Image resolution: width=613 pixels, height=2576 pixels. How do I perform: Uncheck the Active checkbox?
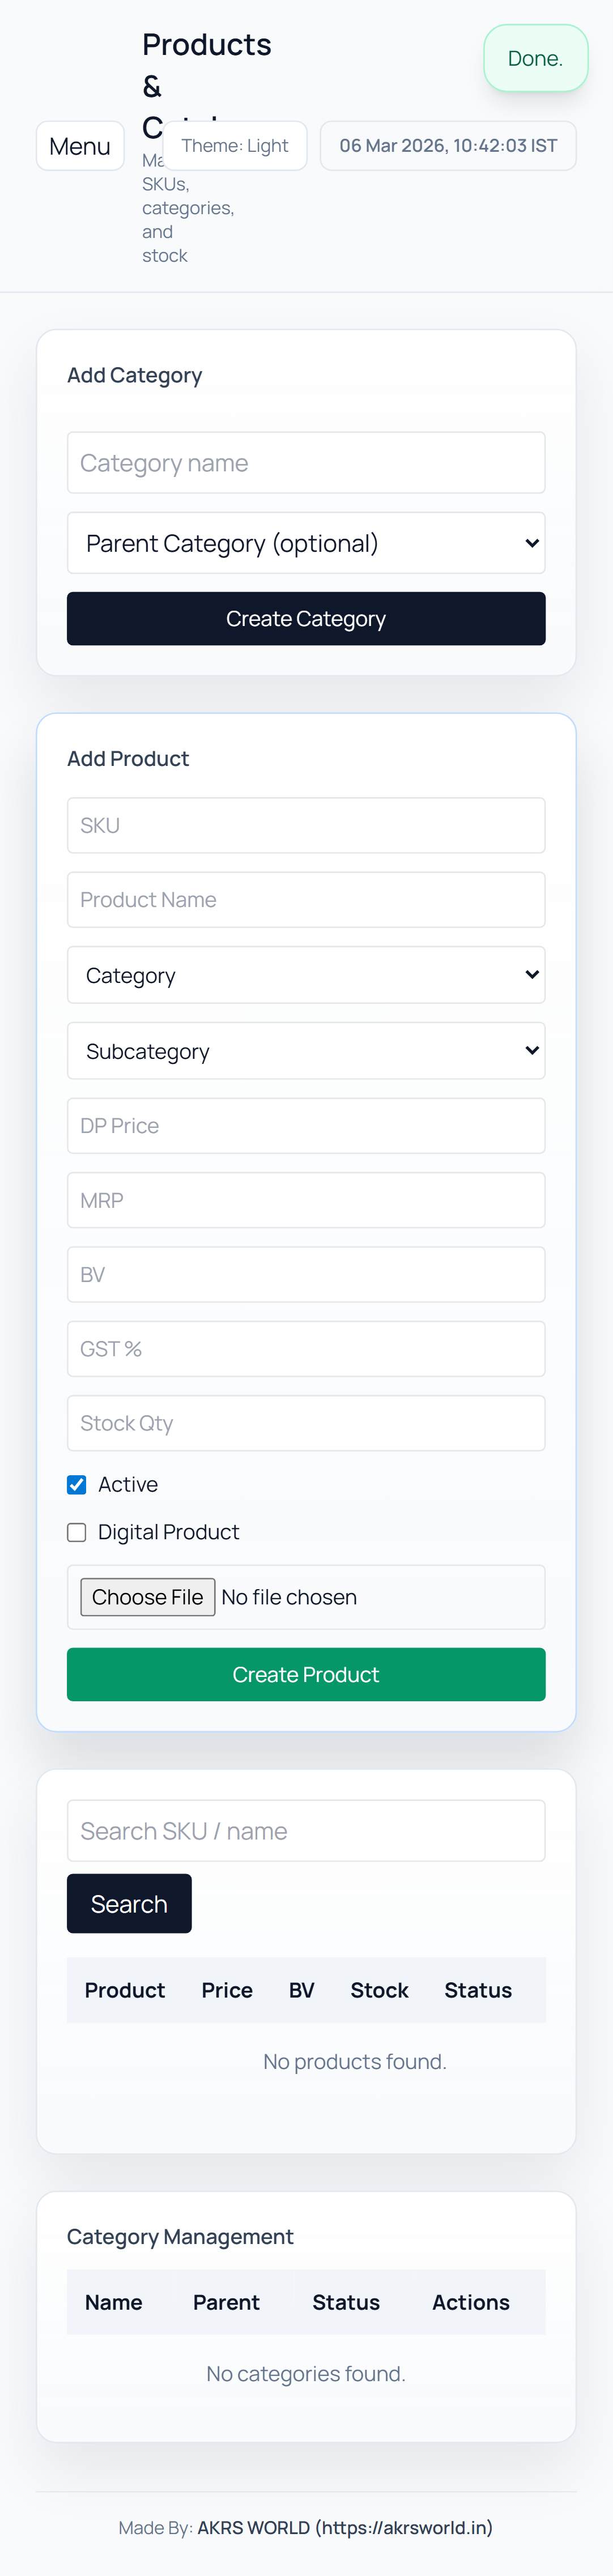tap(77, 1485)
